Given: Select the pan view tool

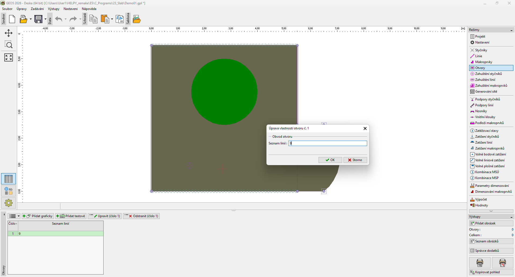Looking at the screenshot, I should click(9, 33).
